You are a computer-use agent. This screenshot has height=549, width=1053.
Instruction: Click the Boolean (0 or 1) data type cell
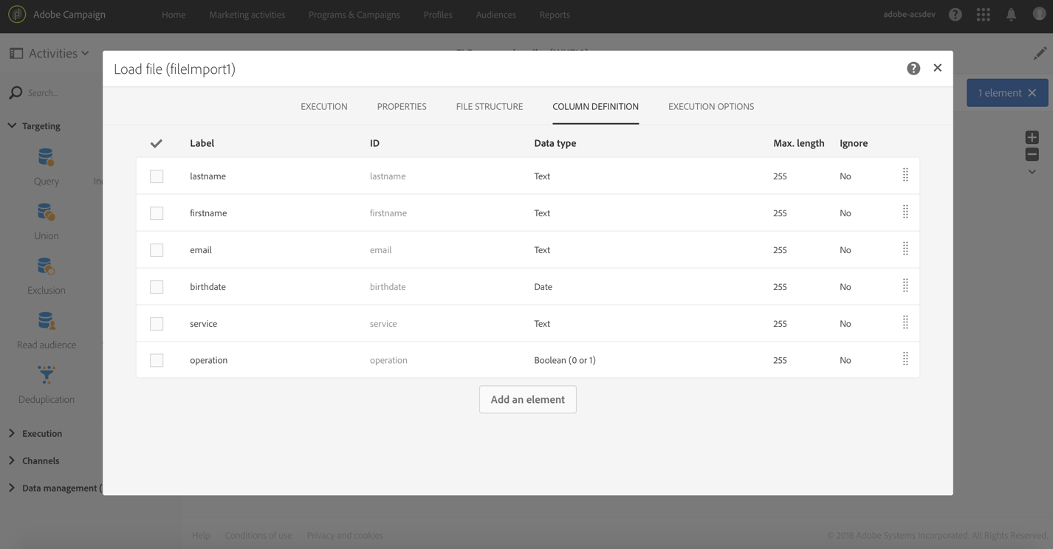[x=565, y=360]
